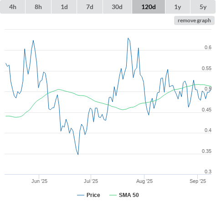Click the highest price peak in late July
216x207 pixels.
[x=128, y=38]
